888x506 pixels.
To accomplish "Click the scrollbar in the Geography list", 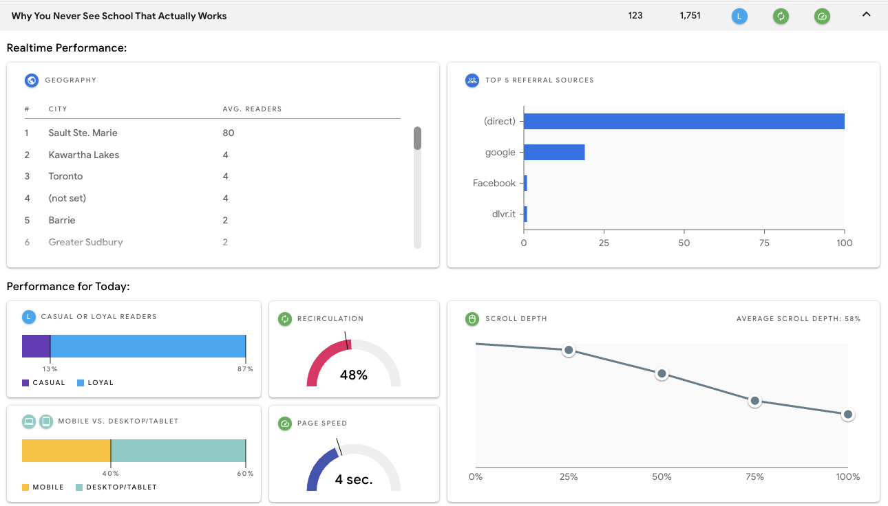I will [x=417, y=137].
